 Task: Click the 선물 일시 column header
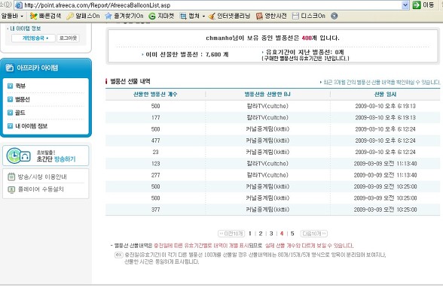[x=385, y=95]
